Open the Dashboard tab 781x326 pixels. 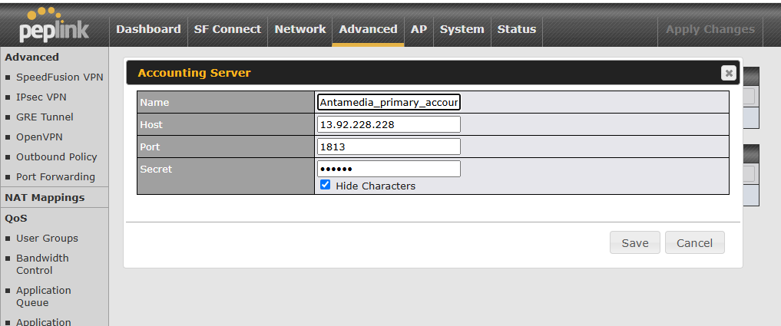click(148, 29)
